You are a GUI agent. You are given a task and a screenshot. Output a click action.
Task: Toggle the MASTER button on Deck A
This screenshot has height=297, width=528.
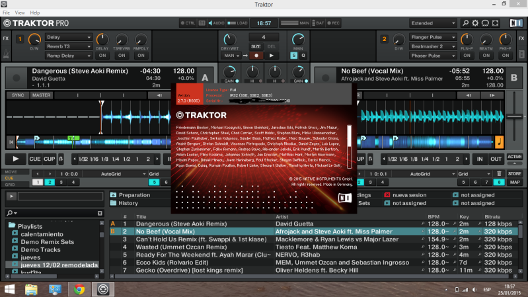tap(41, 95)
